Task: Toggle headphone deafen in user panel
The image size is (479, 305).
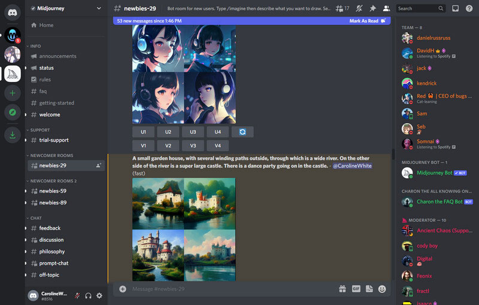Action: pos(88,295)
